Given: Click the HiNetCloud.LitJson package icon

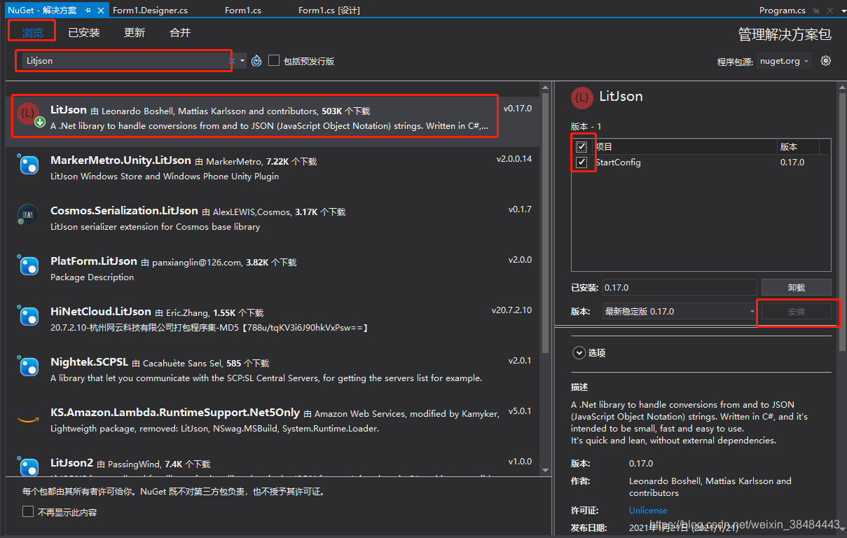Looking at the screenshot, I should [28, 316].
